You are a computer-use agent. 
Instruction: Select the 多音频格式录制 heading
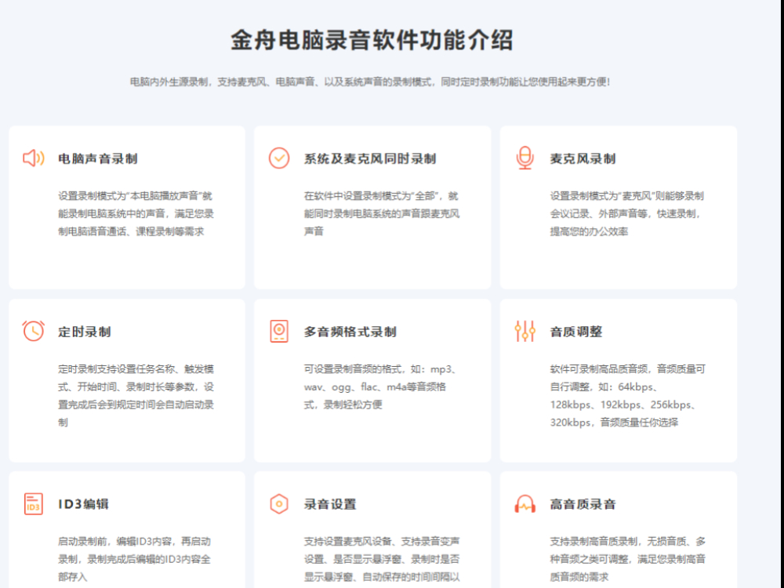(350, 332)
